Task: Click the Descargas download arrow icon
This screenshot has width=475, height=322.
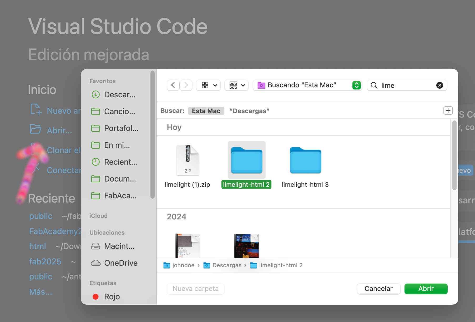Action: (x=95, y=94)
